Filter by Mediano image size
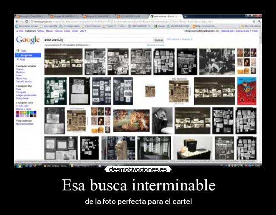The height and width of the screenshot is (215, 276). tap(20, 72)
